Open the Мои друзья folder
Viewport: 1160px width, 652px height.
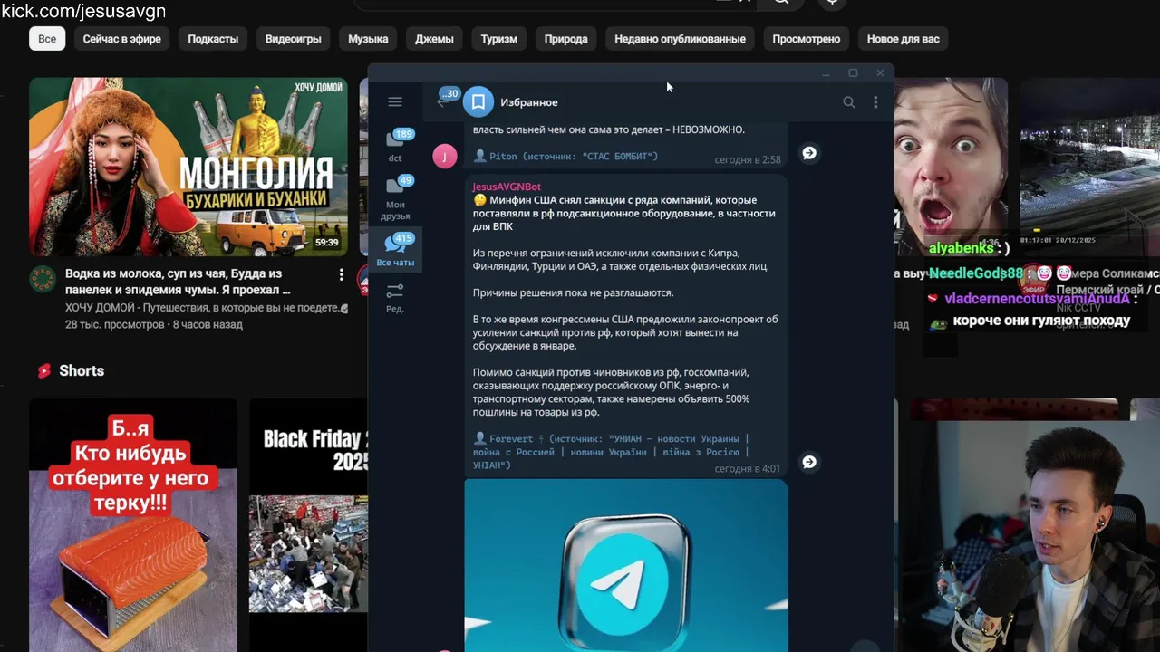[x=395, y=198]
